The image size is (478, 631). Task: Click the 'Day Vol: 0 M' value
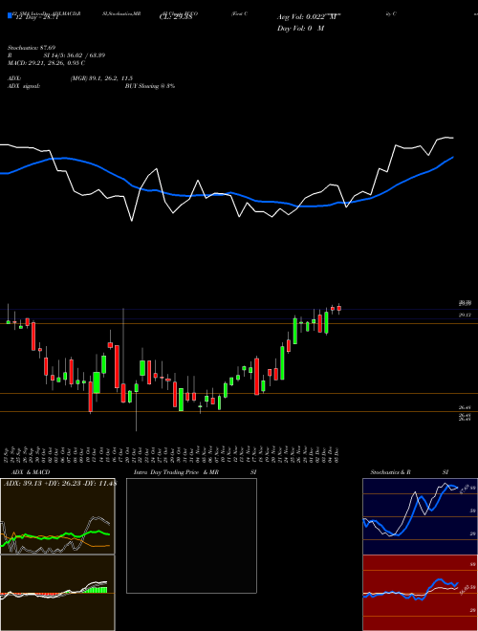tap(300, 29)
